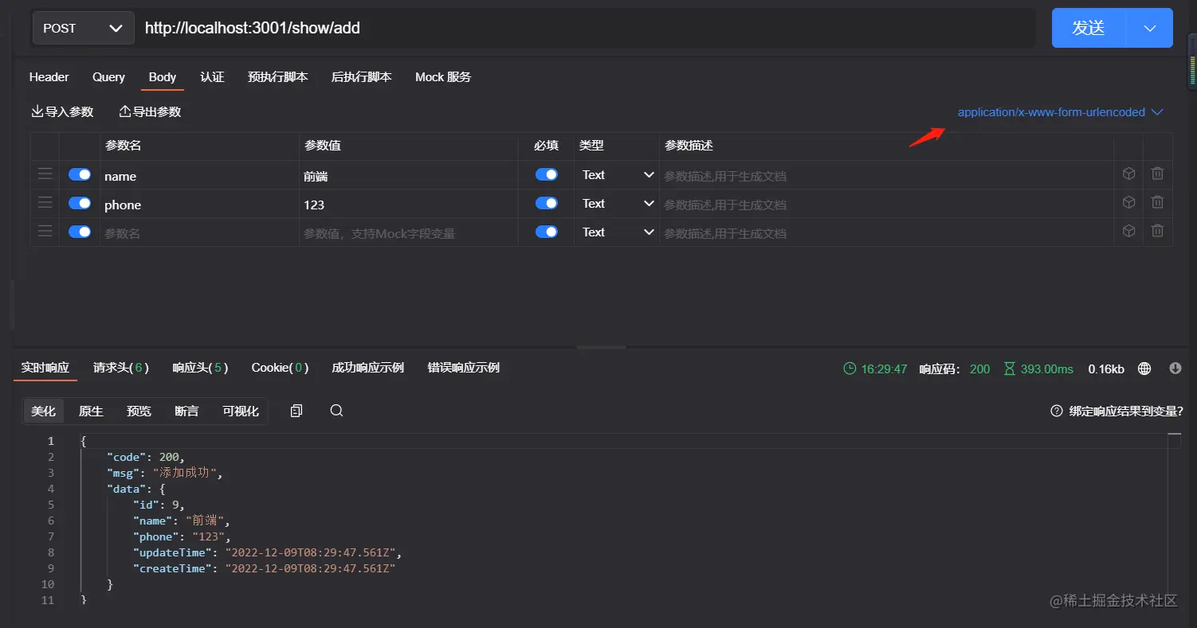
Task: Open the 认证 tab
Action: point(212,77)
